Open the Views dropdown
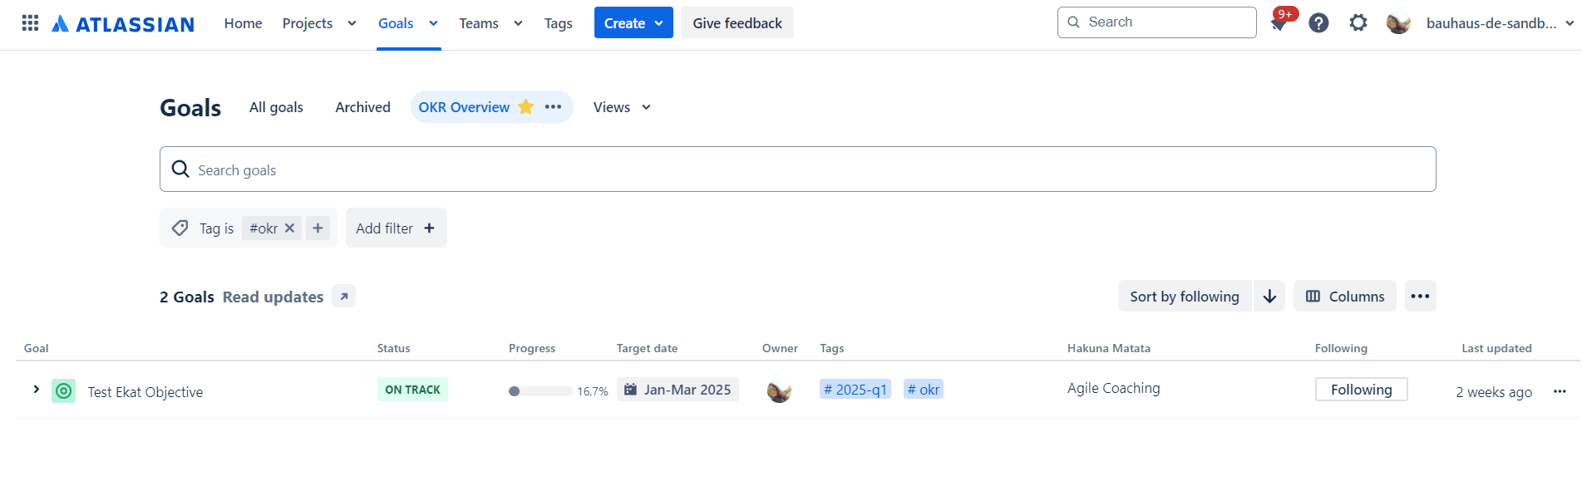This screenshot has height=481, width=1582. pos(622,106)
